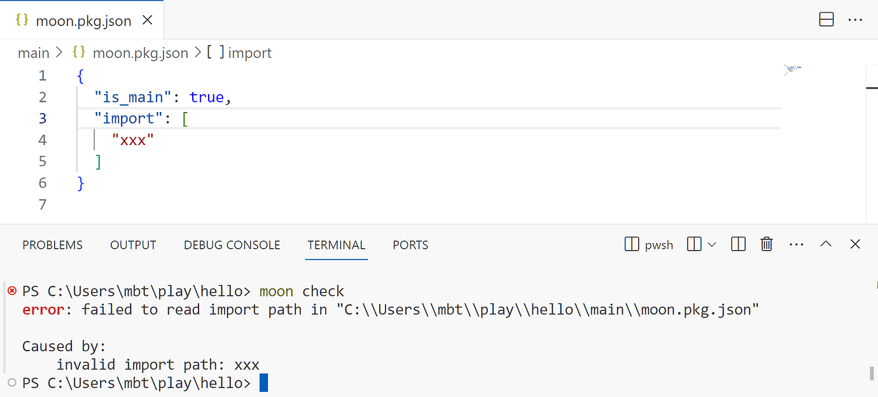Viewport: 878px width, 397px height.
Task: Click the editor layout icon at top right
Action: coord(826,20)
